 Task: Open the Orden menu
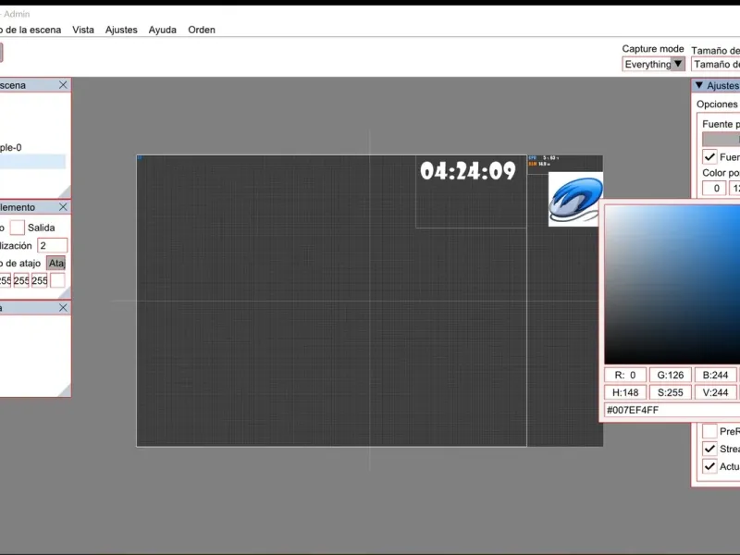click(202, 30)
